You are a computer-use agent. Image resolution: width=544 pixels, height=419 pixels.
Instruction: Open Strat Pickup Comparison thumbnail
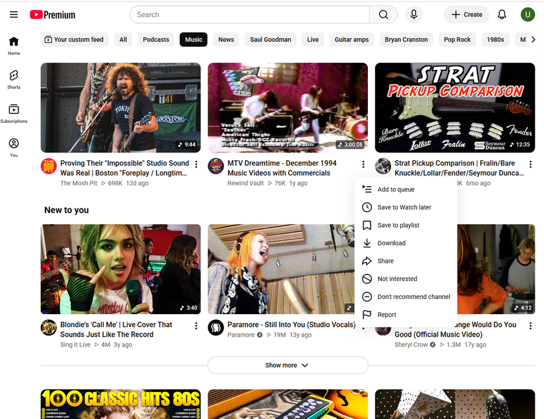coord(455,108)
